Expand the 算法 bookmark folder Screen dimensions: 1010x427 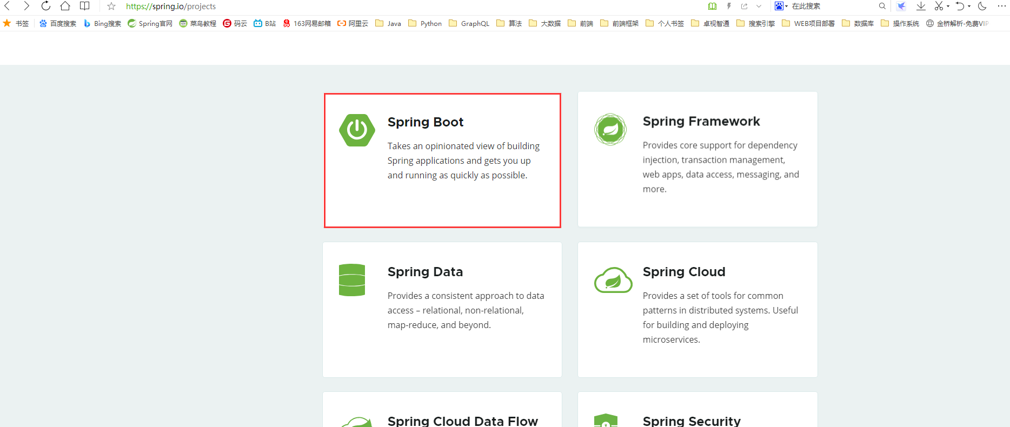(509, 23)
